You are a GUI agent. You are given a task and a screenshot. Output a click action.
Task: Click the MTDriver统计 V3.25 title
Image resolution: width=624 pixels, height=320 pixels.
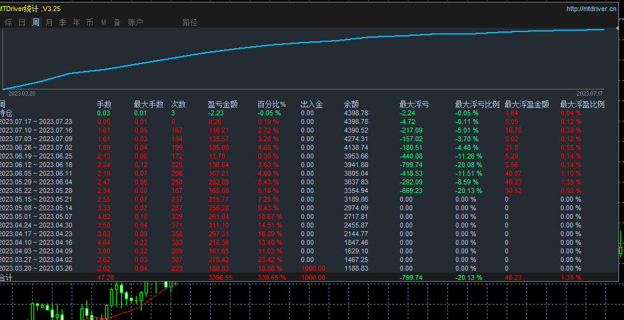point(30,9)
